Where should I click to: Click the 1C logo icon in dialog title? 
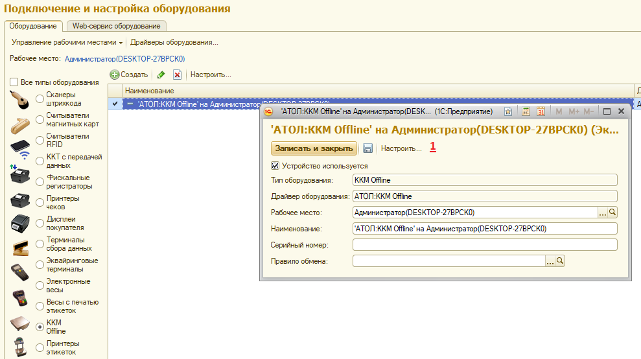click(x=268, y=111)
